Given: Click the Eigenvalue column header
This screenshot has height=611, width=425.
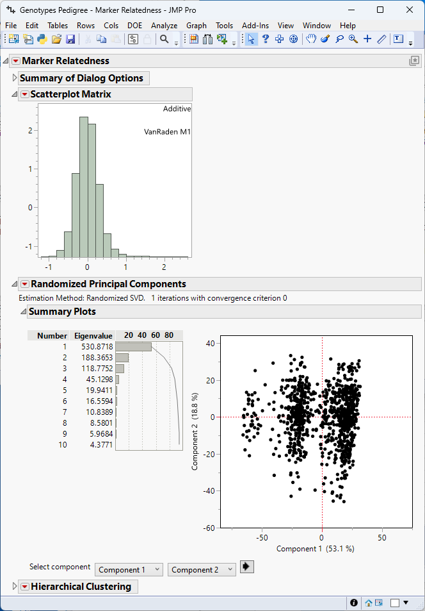Looking at the screenshot, I should (93, 336).
